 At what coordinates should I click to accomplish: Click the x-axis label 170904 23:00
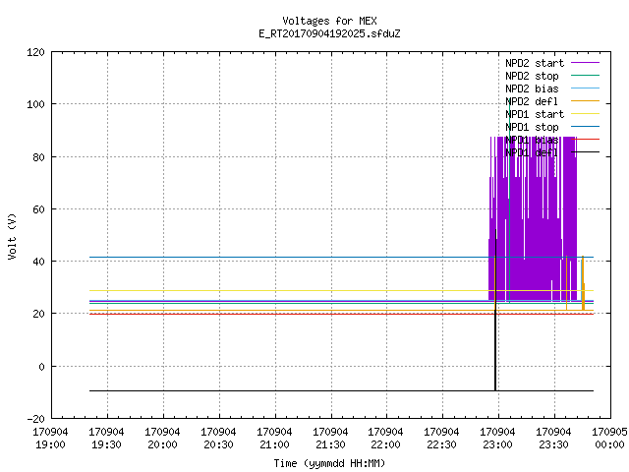(x=497, y=439)
